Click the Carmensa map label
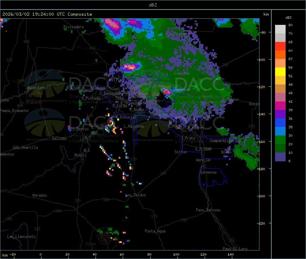Image resolution: width=306 pixels, height=259 pixels. coord(208,172)
